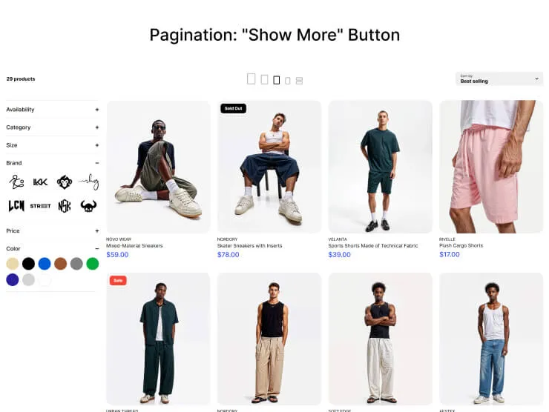The image size is (549, 412).
Task: Click the NSK brand logo
Action: [x=65, y=206]
